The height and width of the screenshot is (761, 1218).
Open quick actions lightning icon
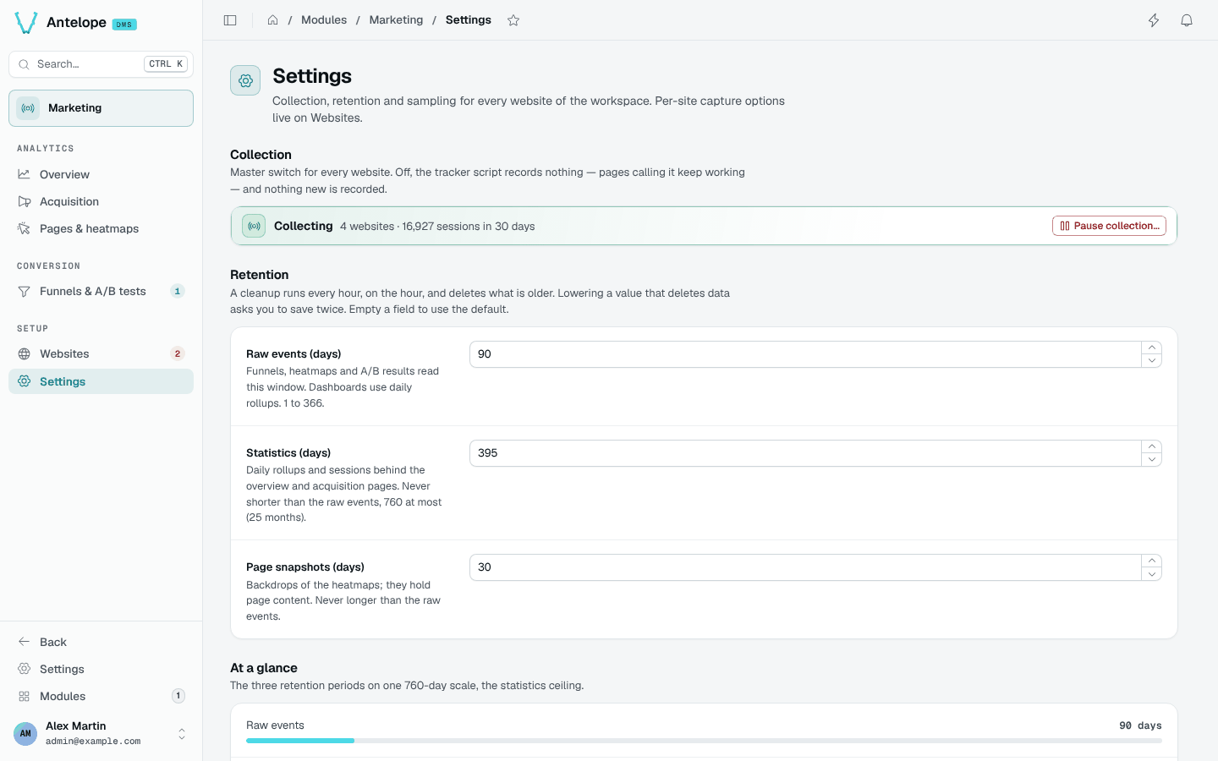point(1154,20)
